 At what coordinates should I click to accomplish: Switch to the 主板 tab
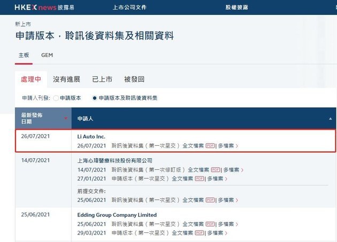coord(24,55)
